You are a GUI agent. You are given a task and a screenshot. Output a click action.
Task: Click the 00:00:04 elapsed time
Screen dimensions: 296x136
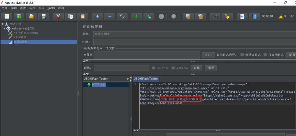click(267, 17)
